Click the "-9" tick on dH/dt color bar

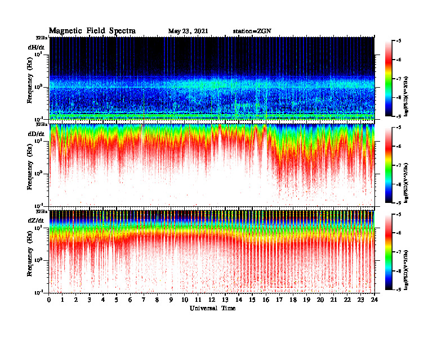point(398,116)
